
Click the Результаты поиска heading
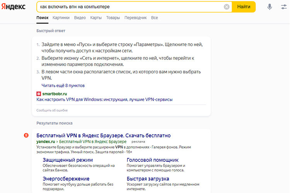(55, 123)
